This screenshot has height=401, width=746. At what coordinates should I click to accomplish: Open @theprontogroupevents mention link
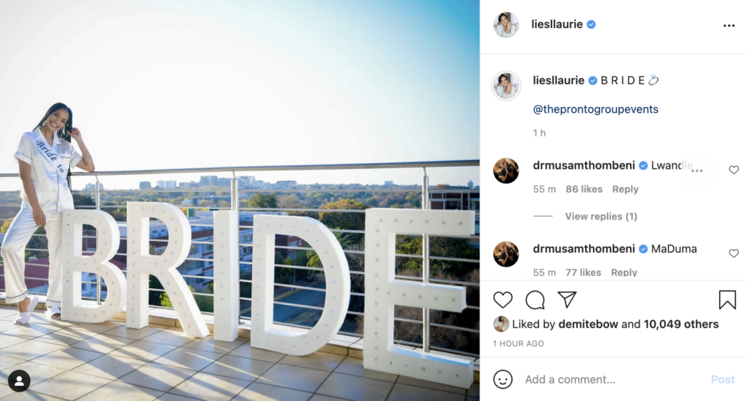(596, 109)
